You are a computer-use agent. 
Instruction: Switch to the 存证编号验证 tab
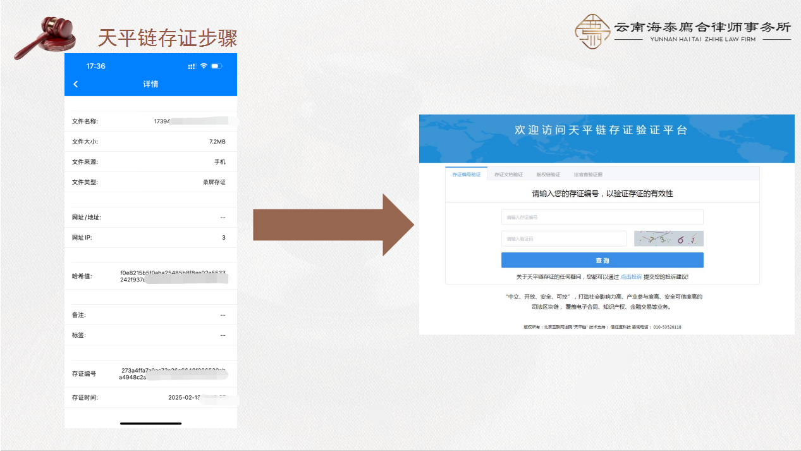(x=467, y=175)
